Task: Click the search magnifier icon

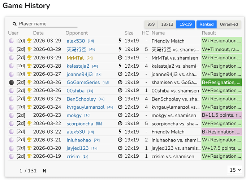Action: click(x=15, y=24)
